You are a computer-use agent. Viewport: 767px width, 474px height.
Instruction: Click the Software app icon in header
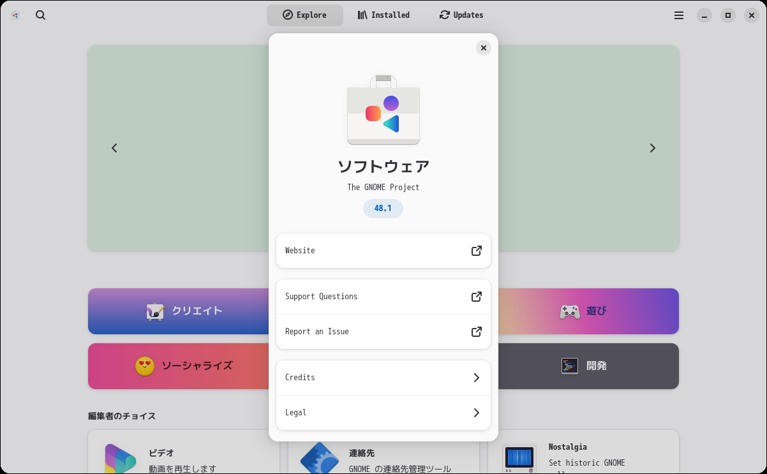[x=15, y=15]
